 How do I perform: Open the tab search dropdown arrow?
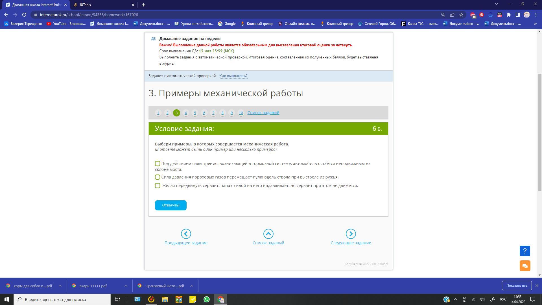tap(497, 4)
